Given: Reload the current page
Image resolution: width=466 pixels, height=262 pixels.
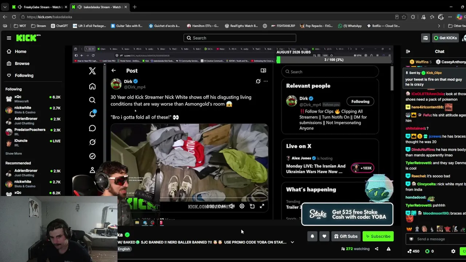Looking at the screenshot, I should point(14,17).
